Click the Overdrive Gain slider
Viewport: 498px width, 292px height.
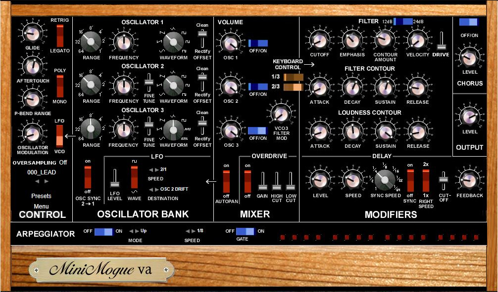[x=262, y=181]
